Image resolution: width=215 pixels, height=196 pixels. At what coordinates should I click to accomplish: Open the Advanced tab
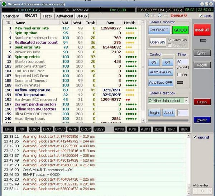point(64,16)
